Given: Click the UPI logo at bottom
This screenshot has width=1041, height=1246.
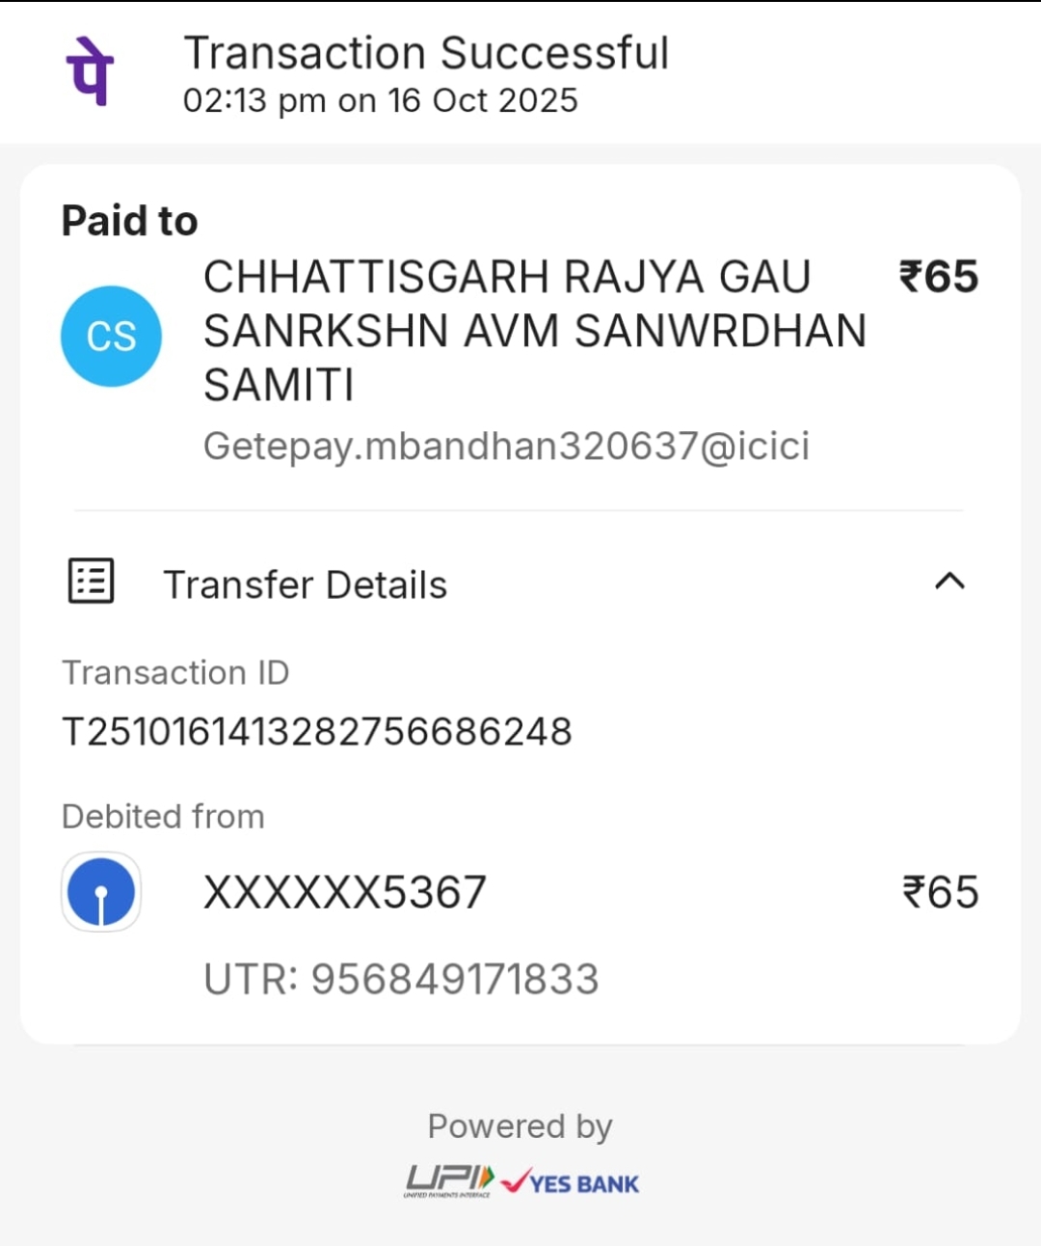Looking at the screenshot, I should (449, 1180).
